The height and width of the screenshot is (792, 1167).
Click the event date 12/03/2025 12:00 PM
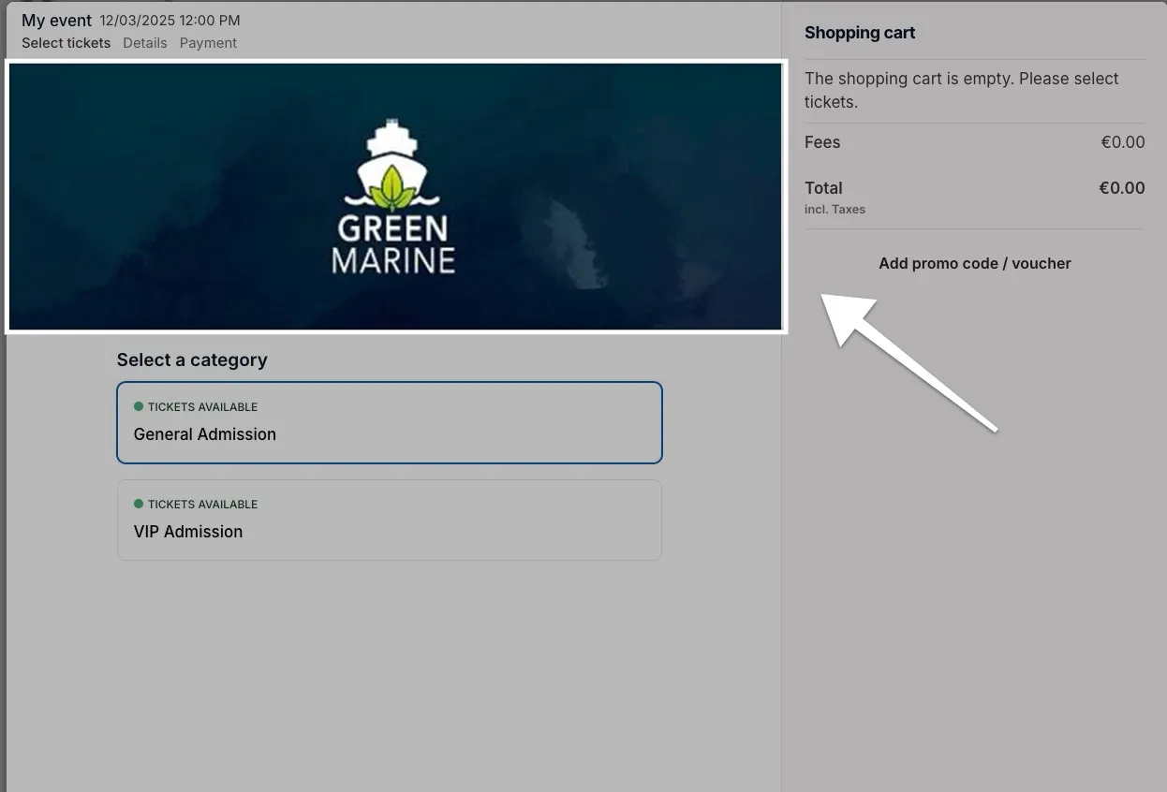[170, 21]
